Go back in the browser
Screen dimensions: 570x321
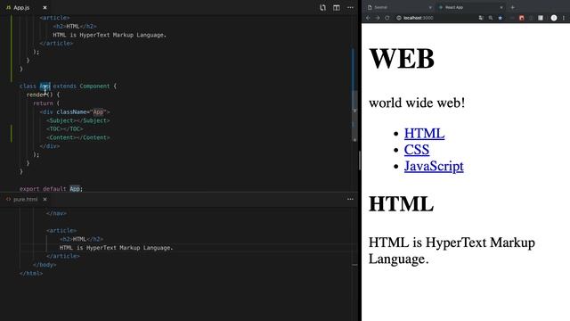coord(368,18)
